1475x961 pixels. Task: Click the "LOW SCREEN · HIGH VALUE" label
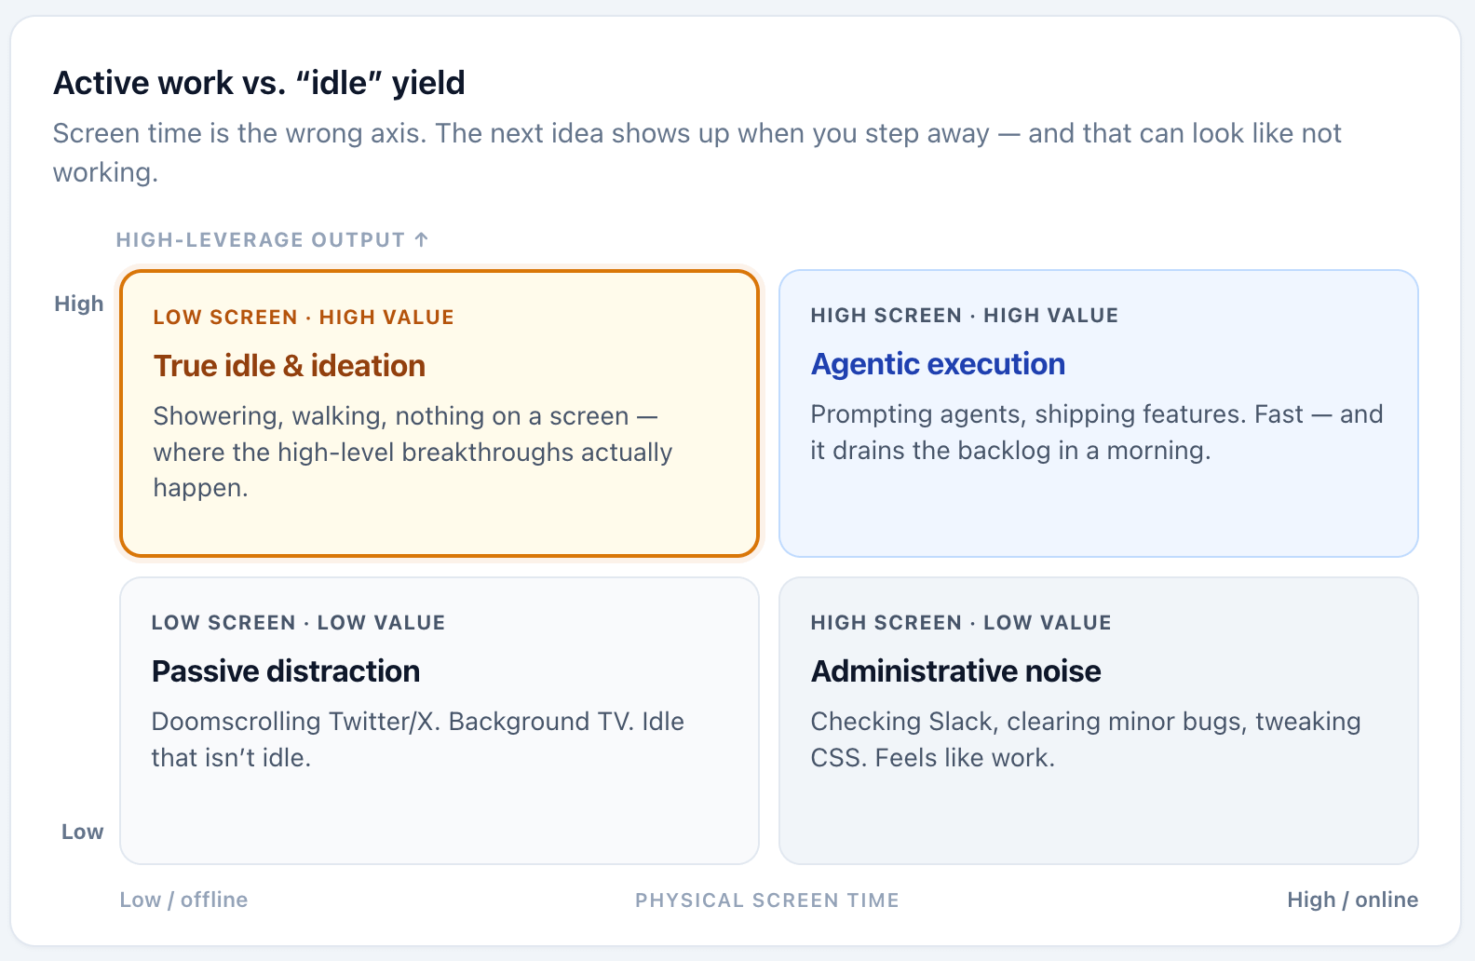tap(304, 318)
